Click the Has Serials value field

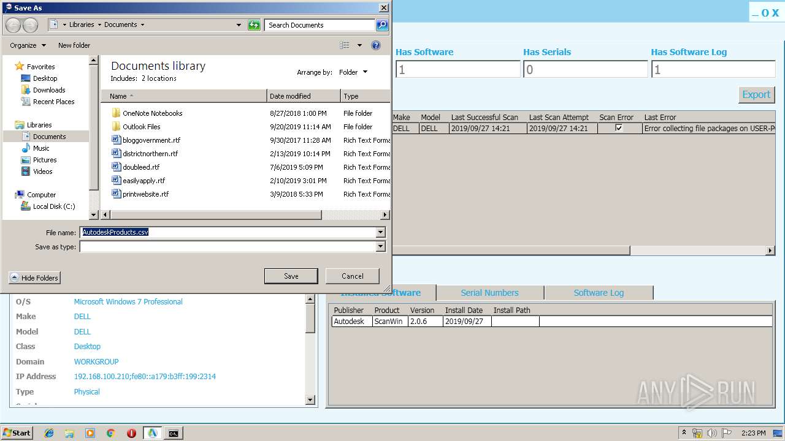[x=585, y=69]
